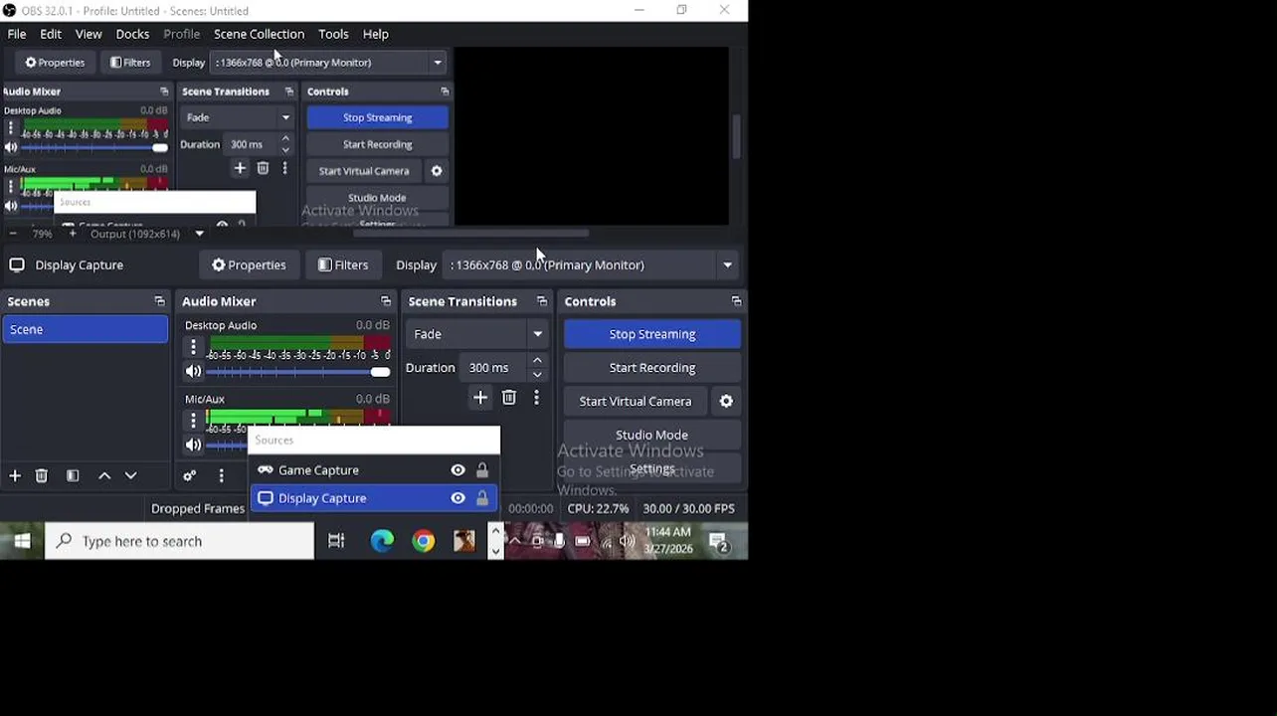
Task: Open Advanced Audio Properties gear in Audio Mixer
Action: (190, 476)
